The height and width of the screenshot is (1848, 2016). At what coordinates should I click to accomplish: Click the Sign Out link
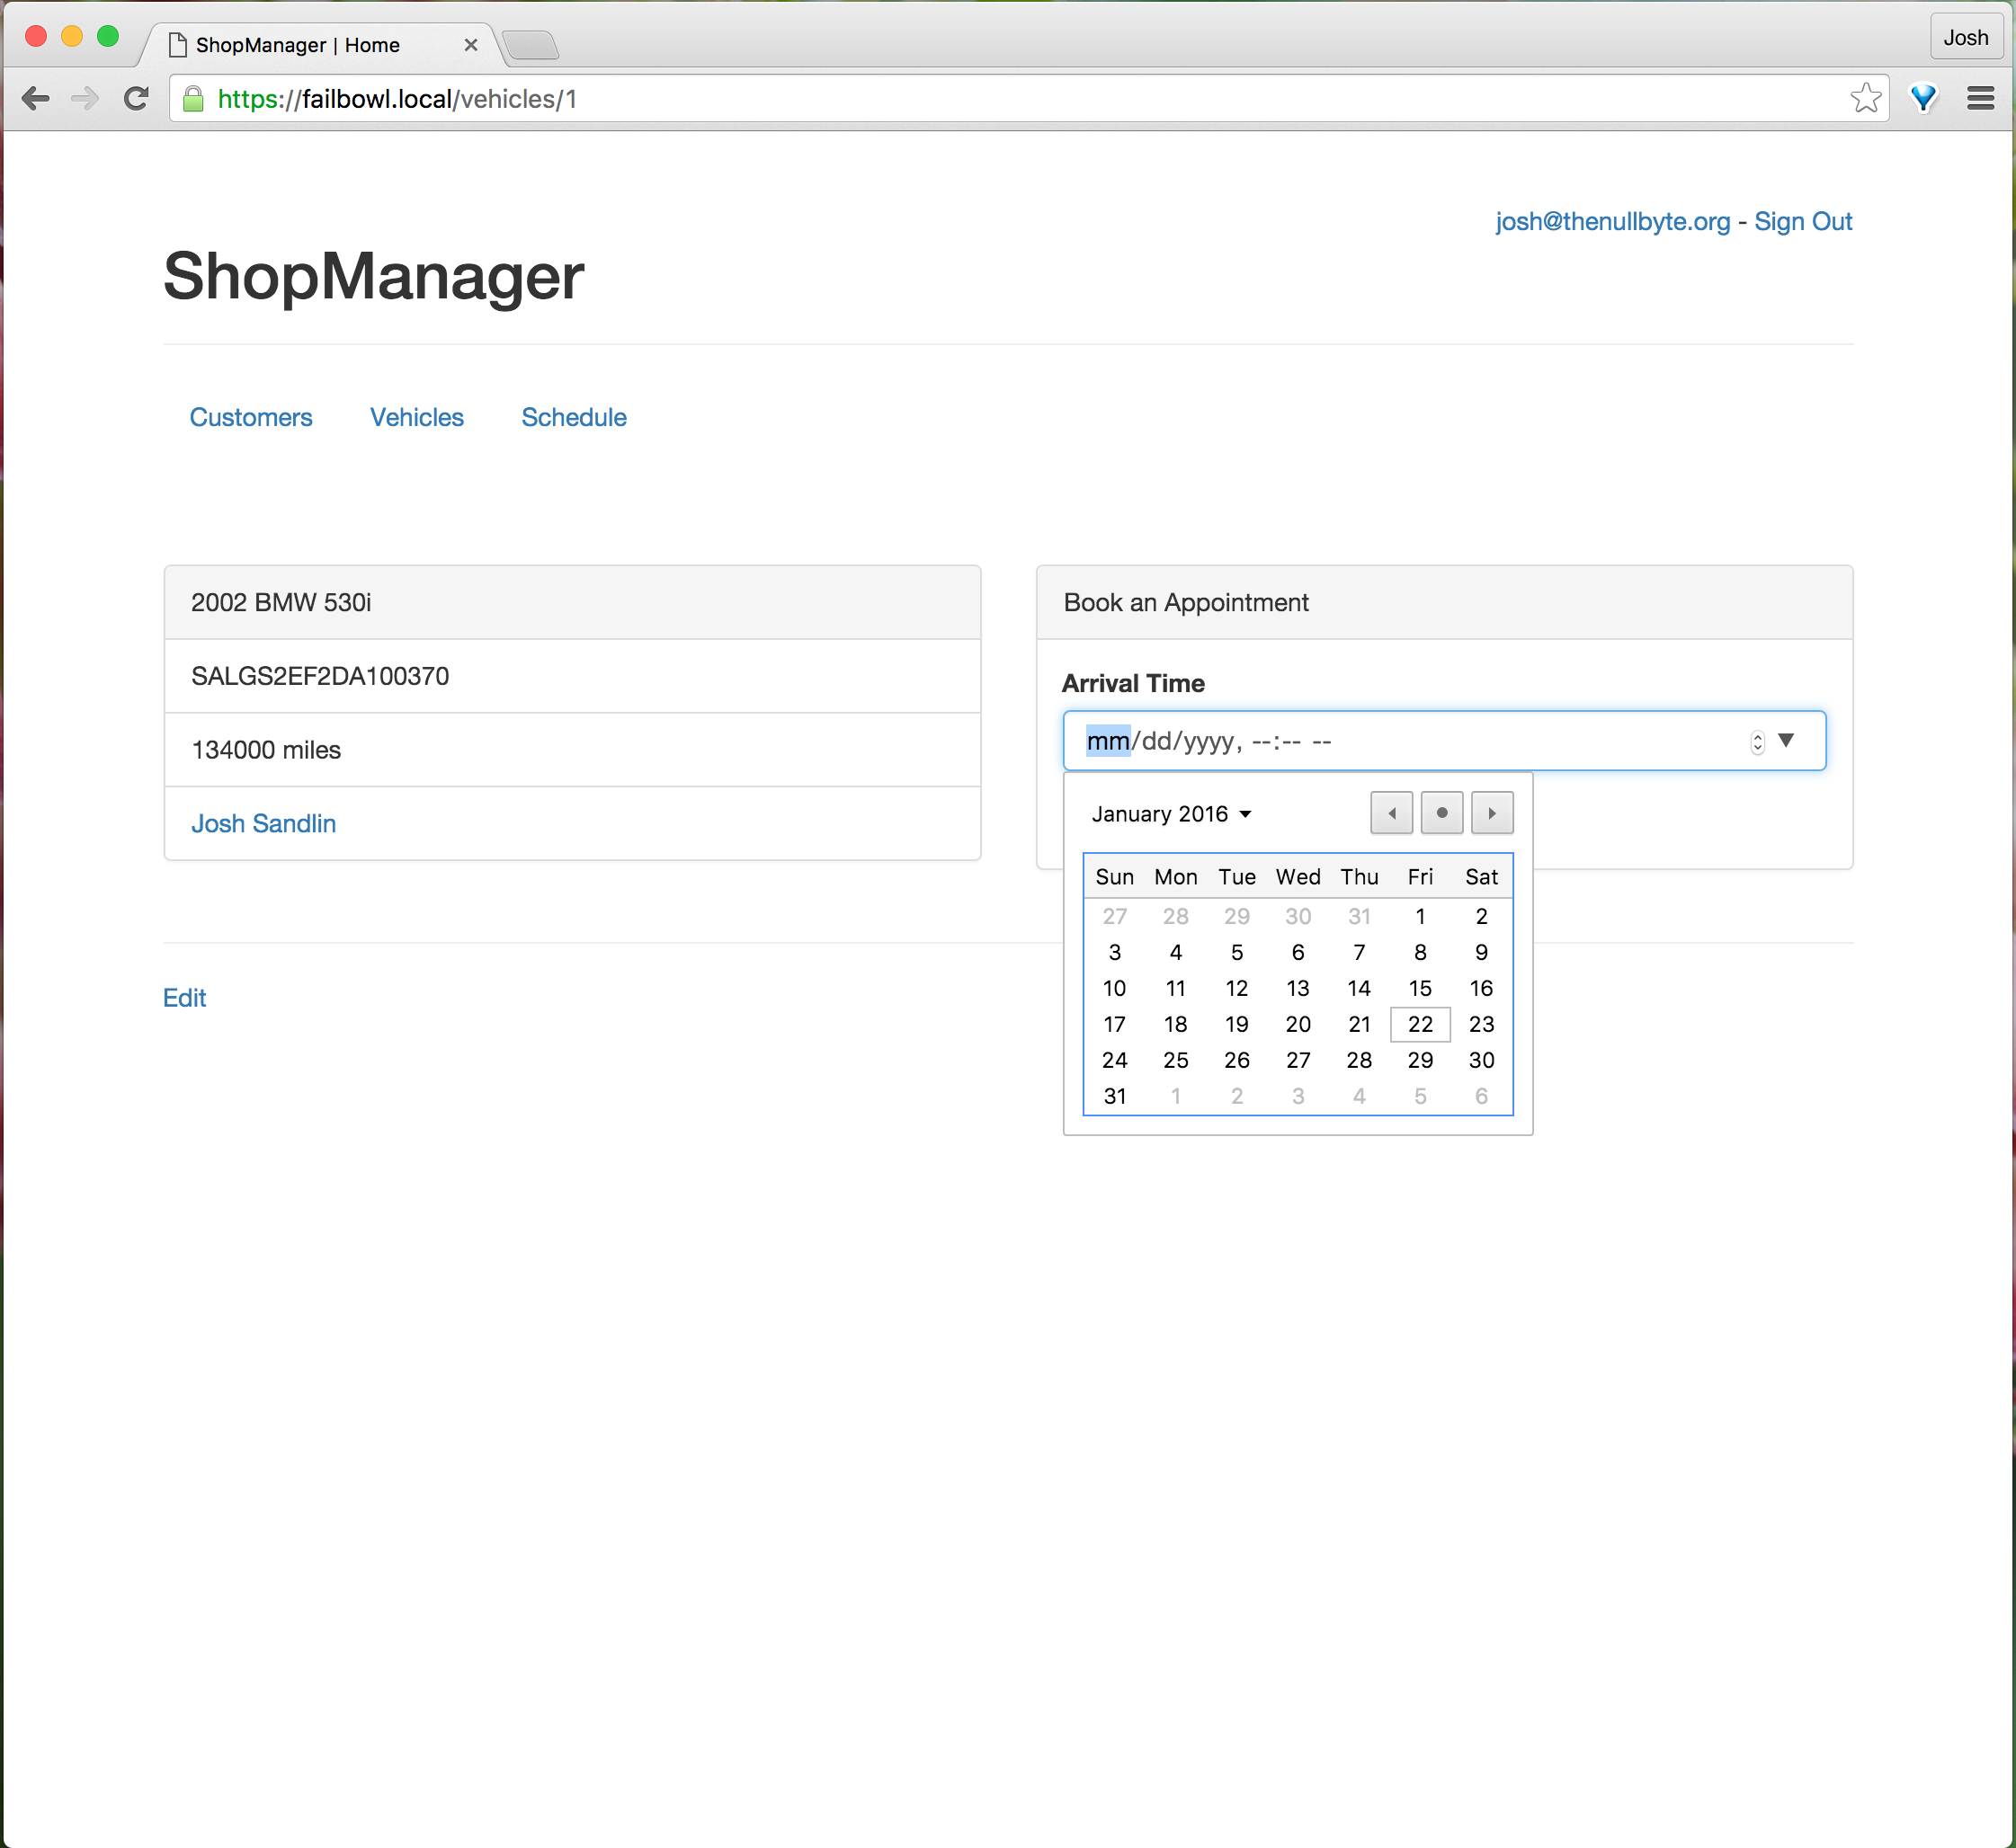point(1802,221)
